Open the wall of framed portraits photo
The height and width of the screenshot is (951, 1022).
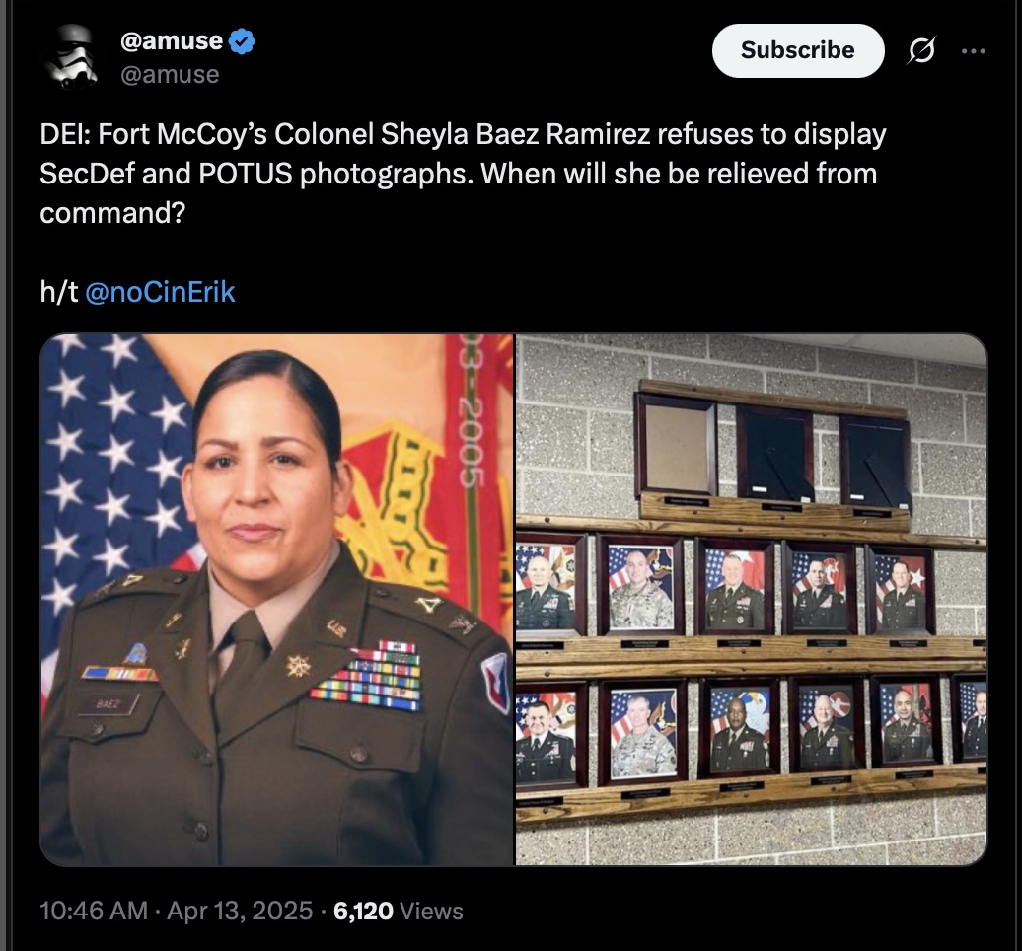coord(752,600)
